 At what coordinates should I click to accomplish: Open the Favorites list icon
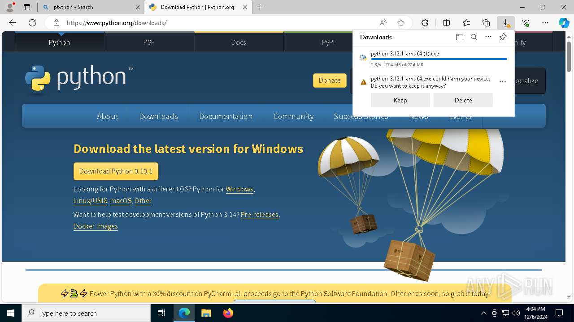(466, 23)
